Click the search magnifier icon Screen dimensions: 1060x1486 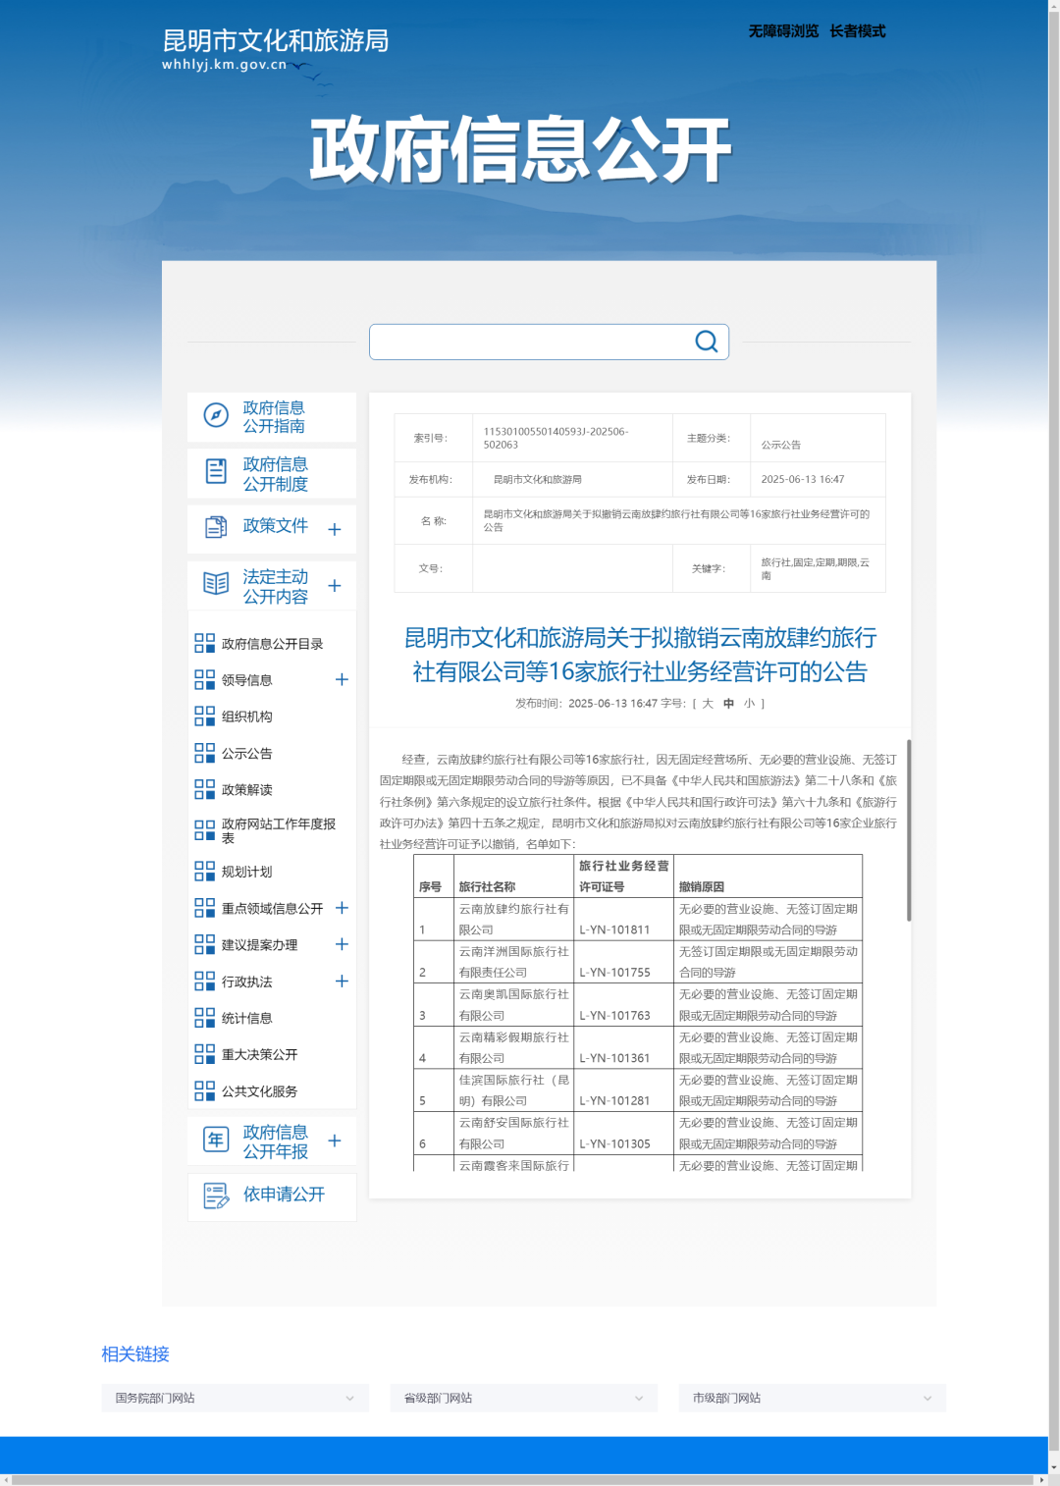[706, 342]
